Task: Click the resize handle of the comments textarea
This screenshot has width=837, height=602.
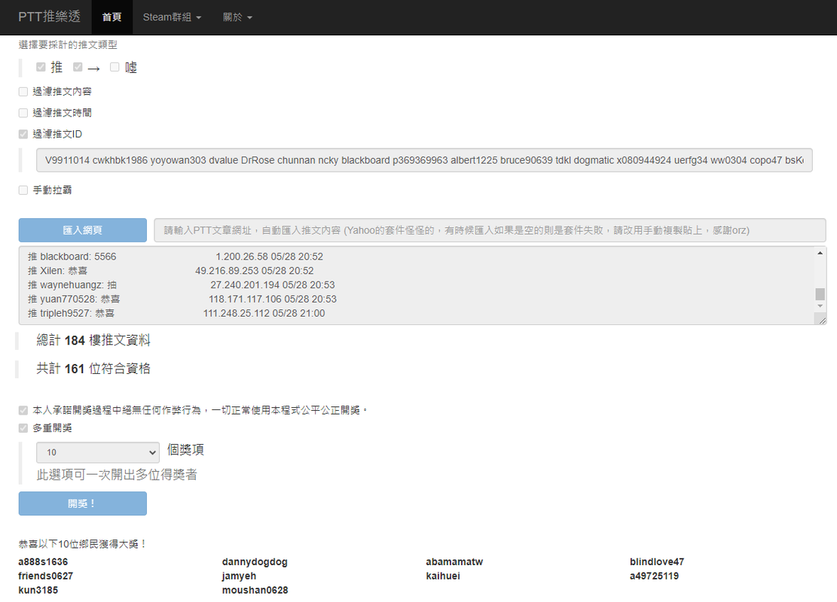Action: point(822,321)
